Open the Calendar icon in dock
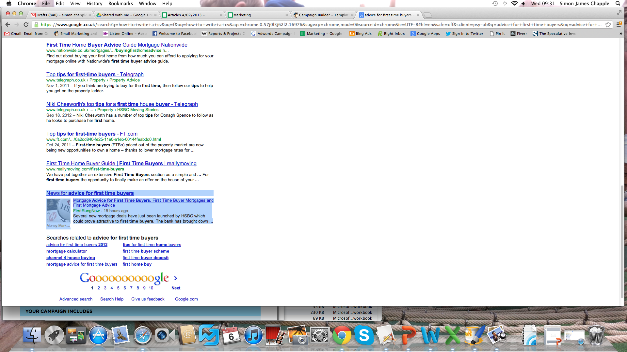Screen dimensions: 627x352 [x=231, y=335]
